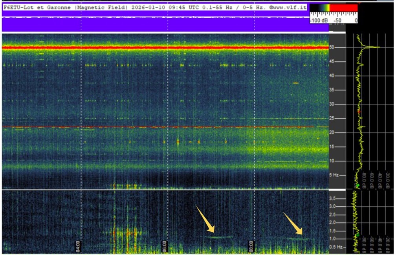Click the 15 Hz frequency axis label

332,147
